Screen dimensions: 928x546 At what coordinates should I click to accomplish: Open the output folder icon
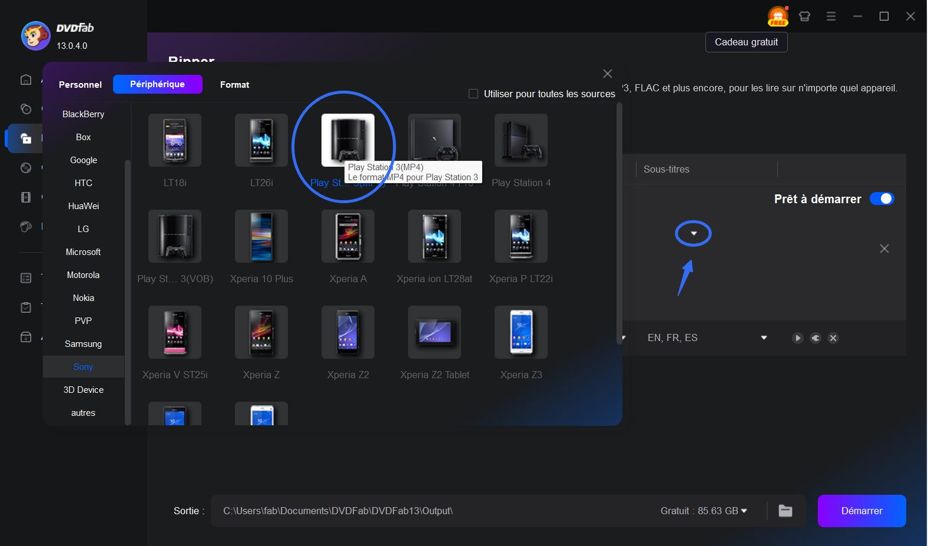click(x=786, y=511)
